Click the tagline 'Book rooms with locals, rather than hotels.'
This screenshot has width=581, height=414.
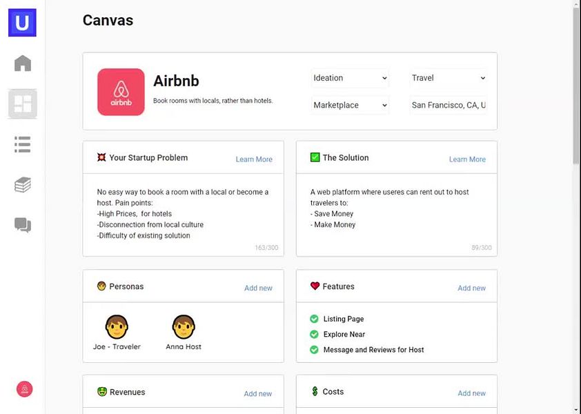pyautogui.click(x=213, y=101)
